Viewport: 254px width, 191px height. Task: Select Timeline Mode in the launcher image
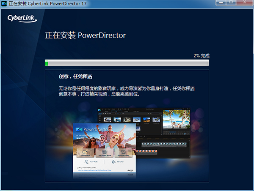point(85,153)
